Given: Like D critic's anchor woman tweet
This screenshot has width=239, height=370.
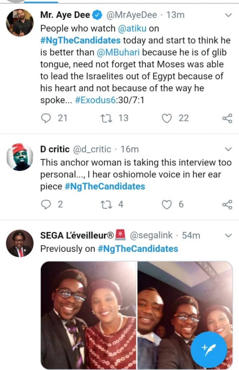Looking at the screenshot, I should coord(166,205).
